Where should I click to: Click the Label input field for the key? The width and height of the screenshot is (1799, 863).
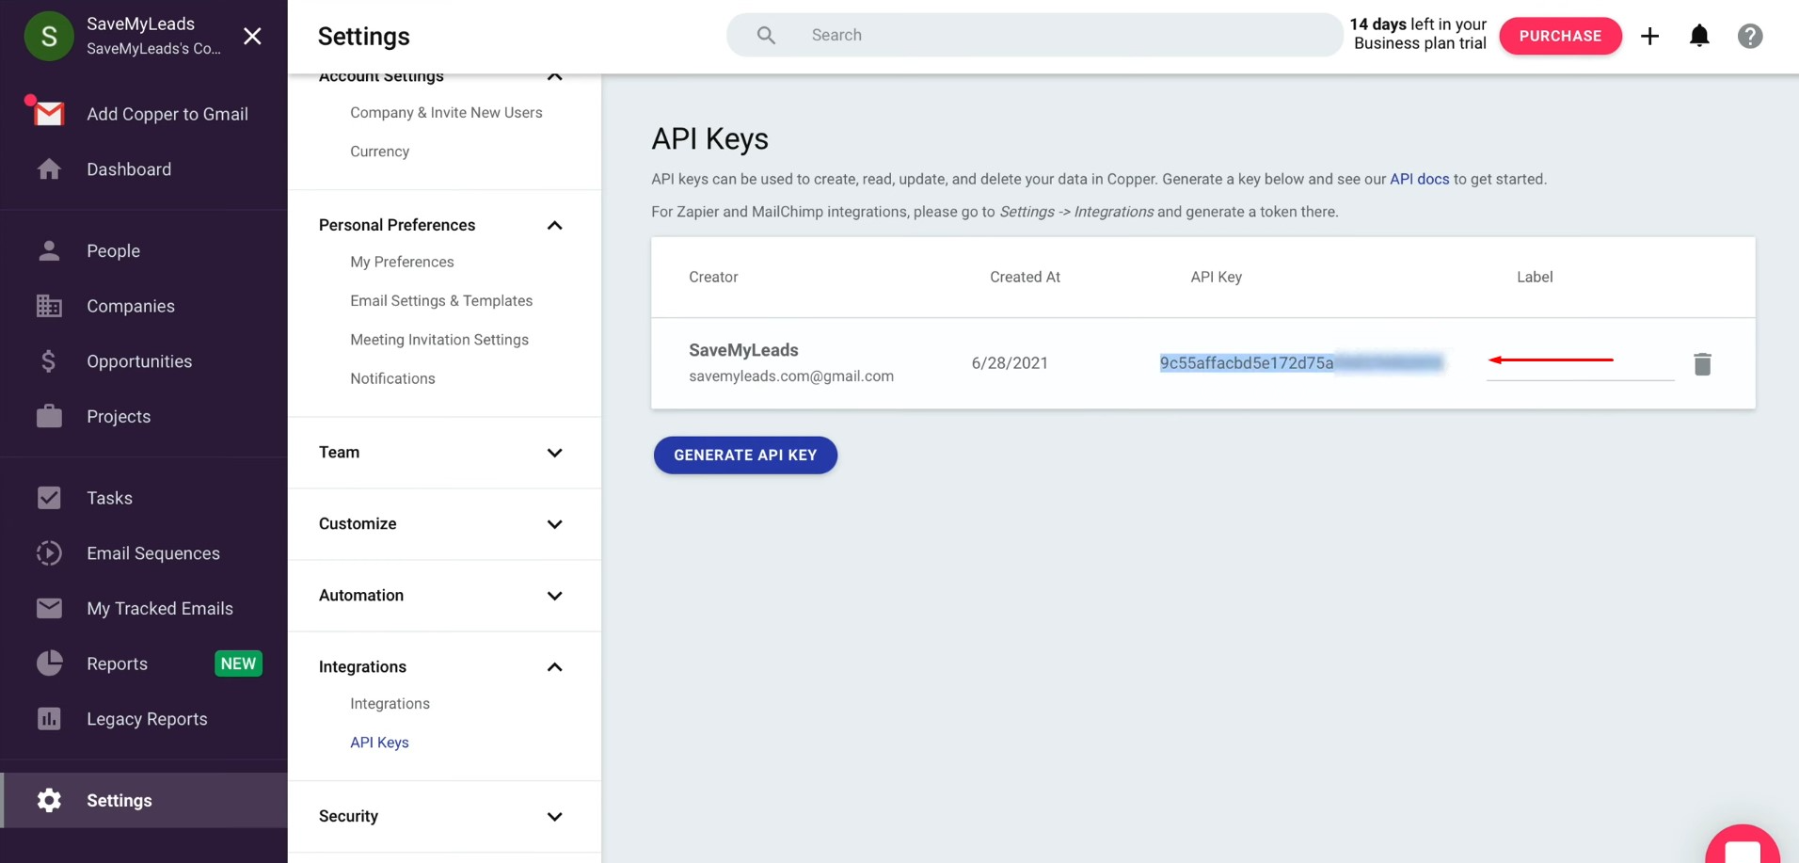[1580, 363]
